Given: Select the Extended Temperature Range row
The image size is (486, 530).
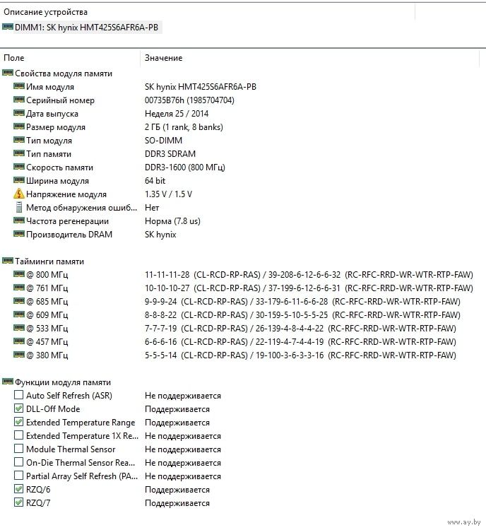Looking at the screenshot, I should [x=80, y=423].
